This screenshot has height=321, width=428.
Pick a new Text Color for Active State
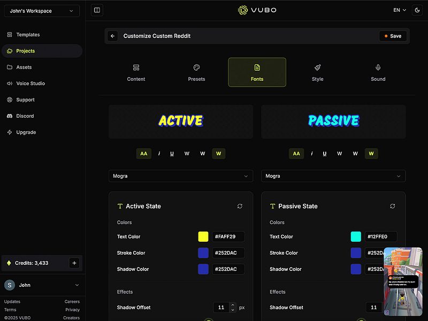point(202,236)
